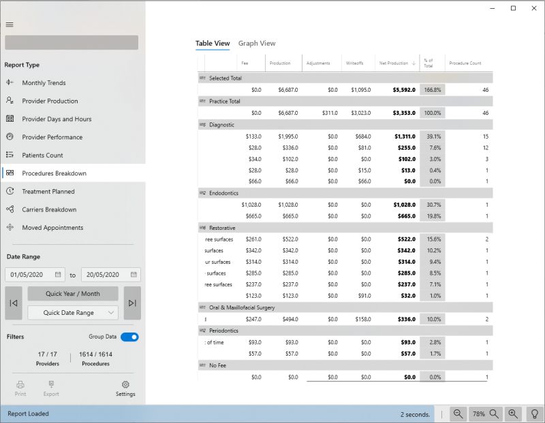This screenshot has width=545, height=423.
Task: Click the start date field showing 01/05/2020
Action: [x=34, y=275]
